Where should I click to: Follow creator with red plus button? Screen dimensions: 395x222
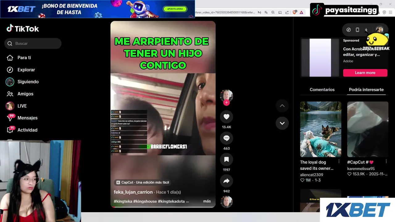pos(227,103)
